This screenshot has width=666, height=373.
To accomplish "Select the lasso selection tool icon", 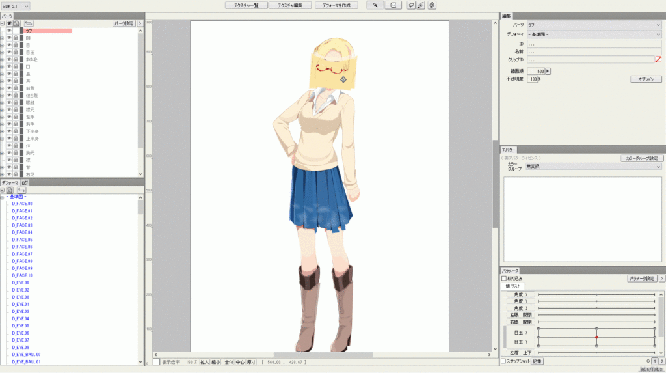I will 411,5.
